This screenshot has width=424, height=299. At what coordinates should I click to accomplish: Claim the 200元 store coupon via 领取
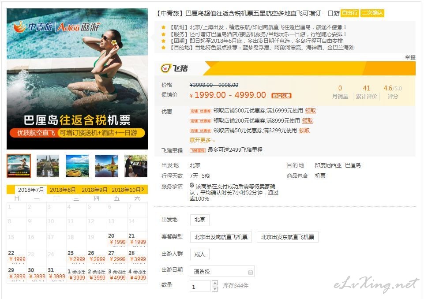click(307, 120)
